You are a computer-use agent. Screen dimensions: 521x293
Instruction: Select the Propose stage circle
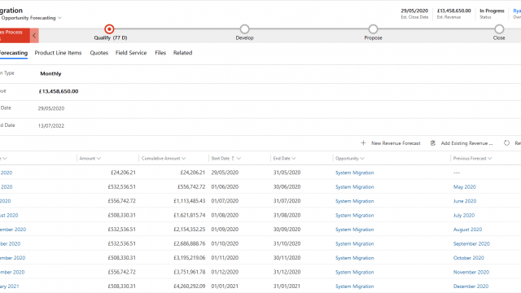coord(373,29)
